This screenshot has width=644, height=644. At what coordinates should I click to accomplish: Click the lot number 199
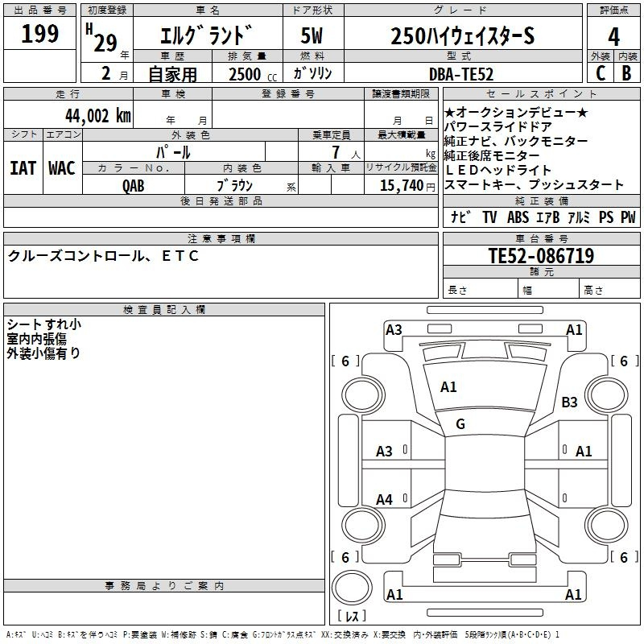pos(39,33)
